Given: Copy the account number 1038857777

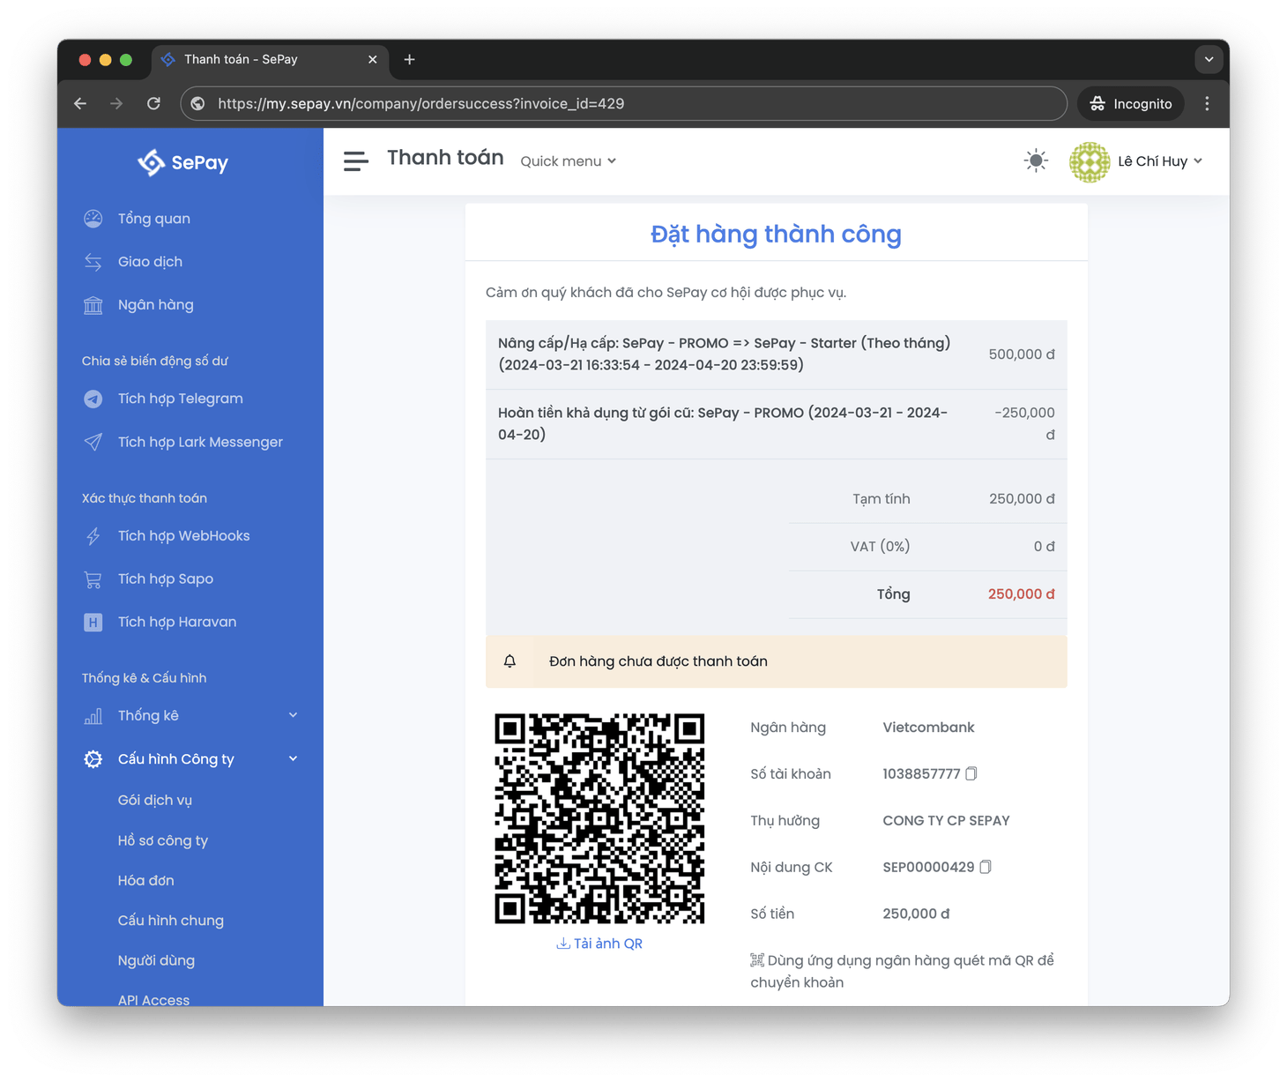Looking at the screenshot, I should (971, 773).
